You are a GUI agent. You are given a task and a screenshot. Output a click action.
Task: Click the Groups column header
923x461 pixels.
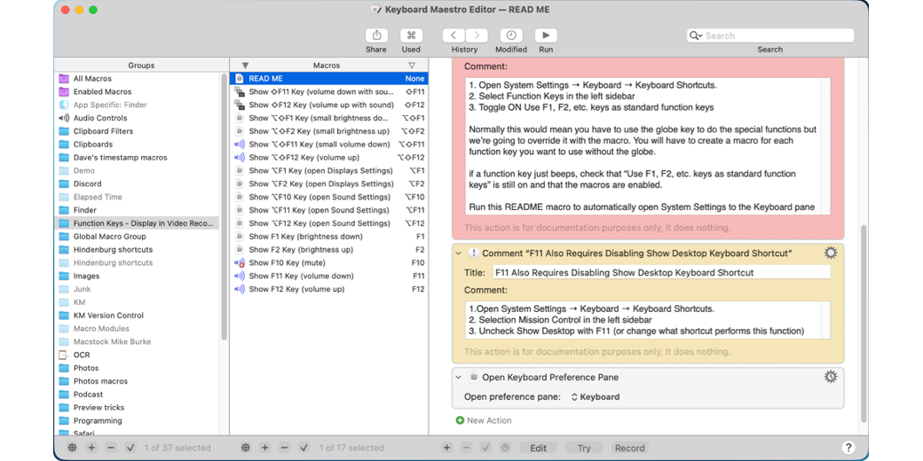141,66
